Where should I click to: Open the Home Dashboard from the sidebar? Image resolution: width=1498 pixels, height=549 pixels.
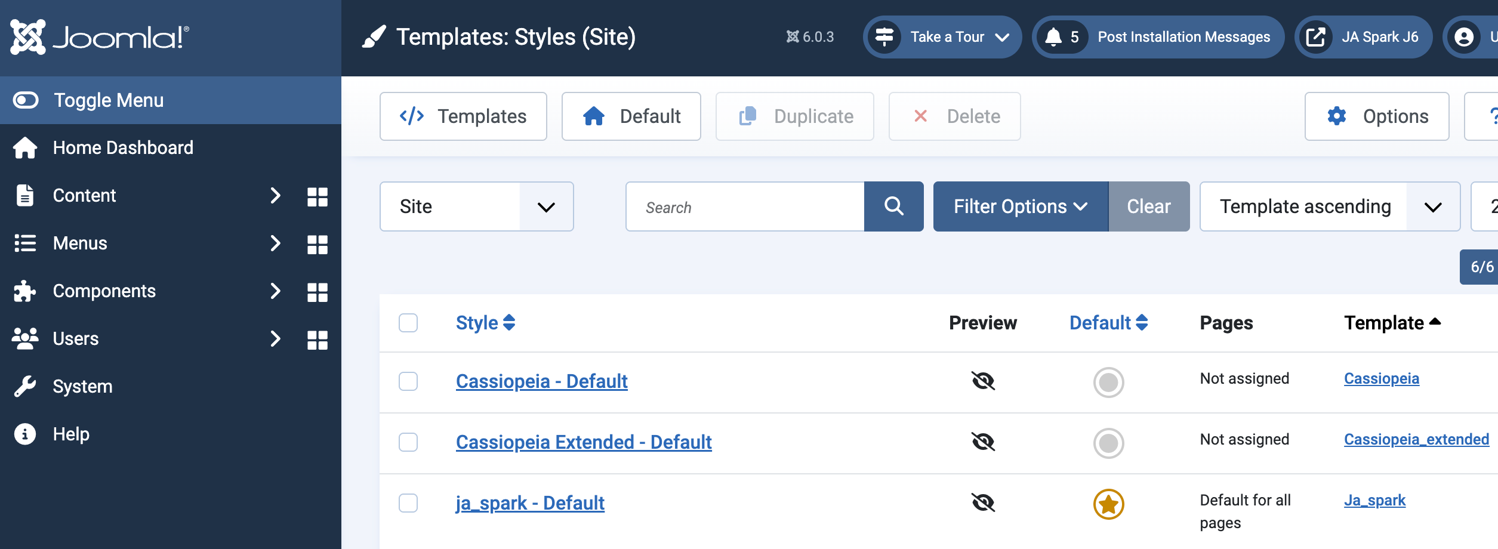pos(122,147)
